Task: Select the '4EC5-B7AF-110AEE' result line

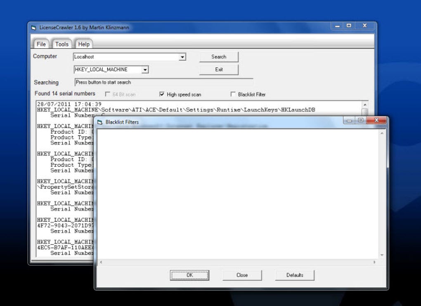Action: click(65, 247)
